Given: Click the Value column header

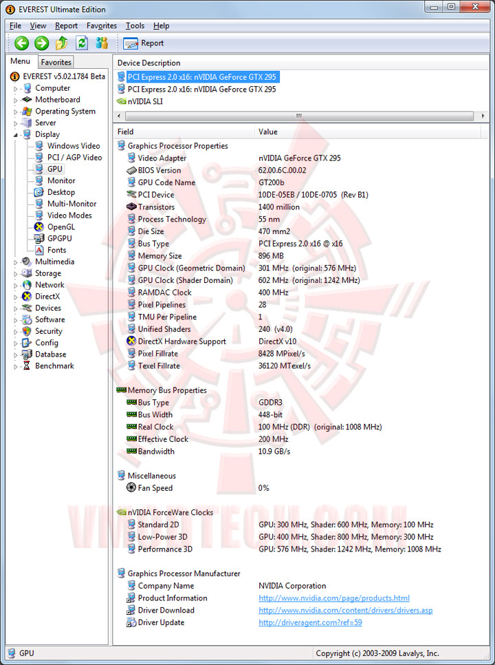Looking at the screenshot, I should (368, 132).
